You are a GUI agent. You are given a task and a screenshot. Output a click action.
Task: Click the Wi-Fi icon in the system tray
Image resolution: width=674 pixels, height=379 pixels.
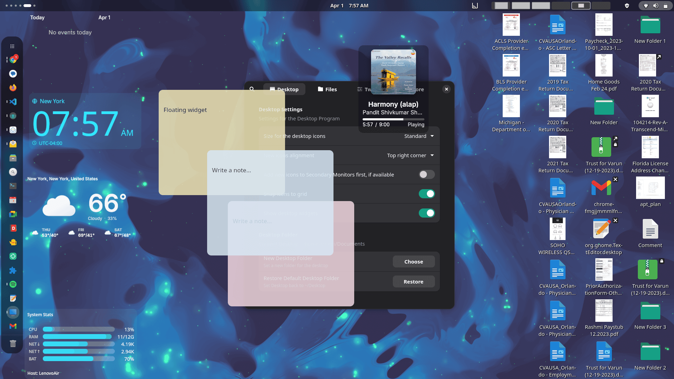[646, 6]
